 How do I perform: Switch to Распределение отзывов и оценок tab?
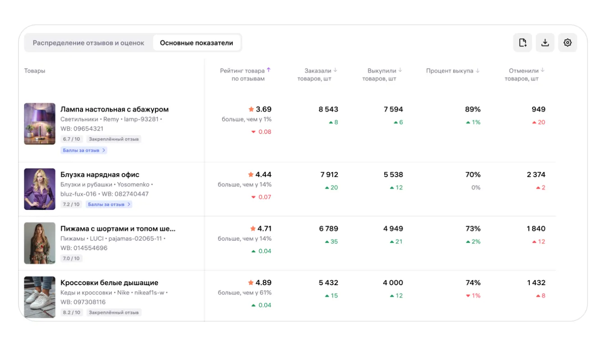point(88,43)
